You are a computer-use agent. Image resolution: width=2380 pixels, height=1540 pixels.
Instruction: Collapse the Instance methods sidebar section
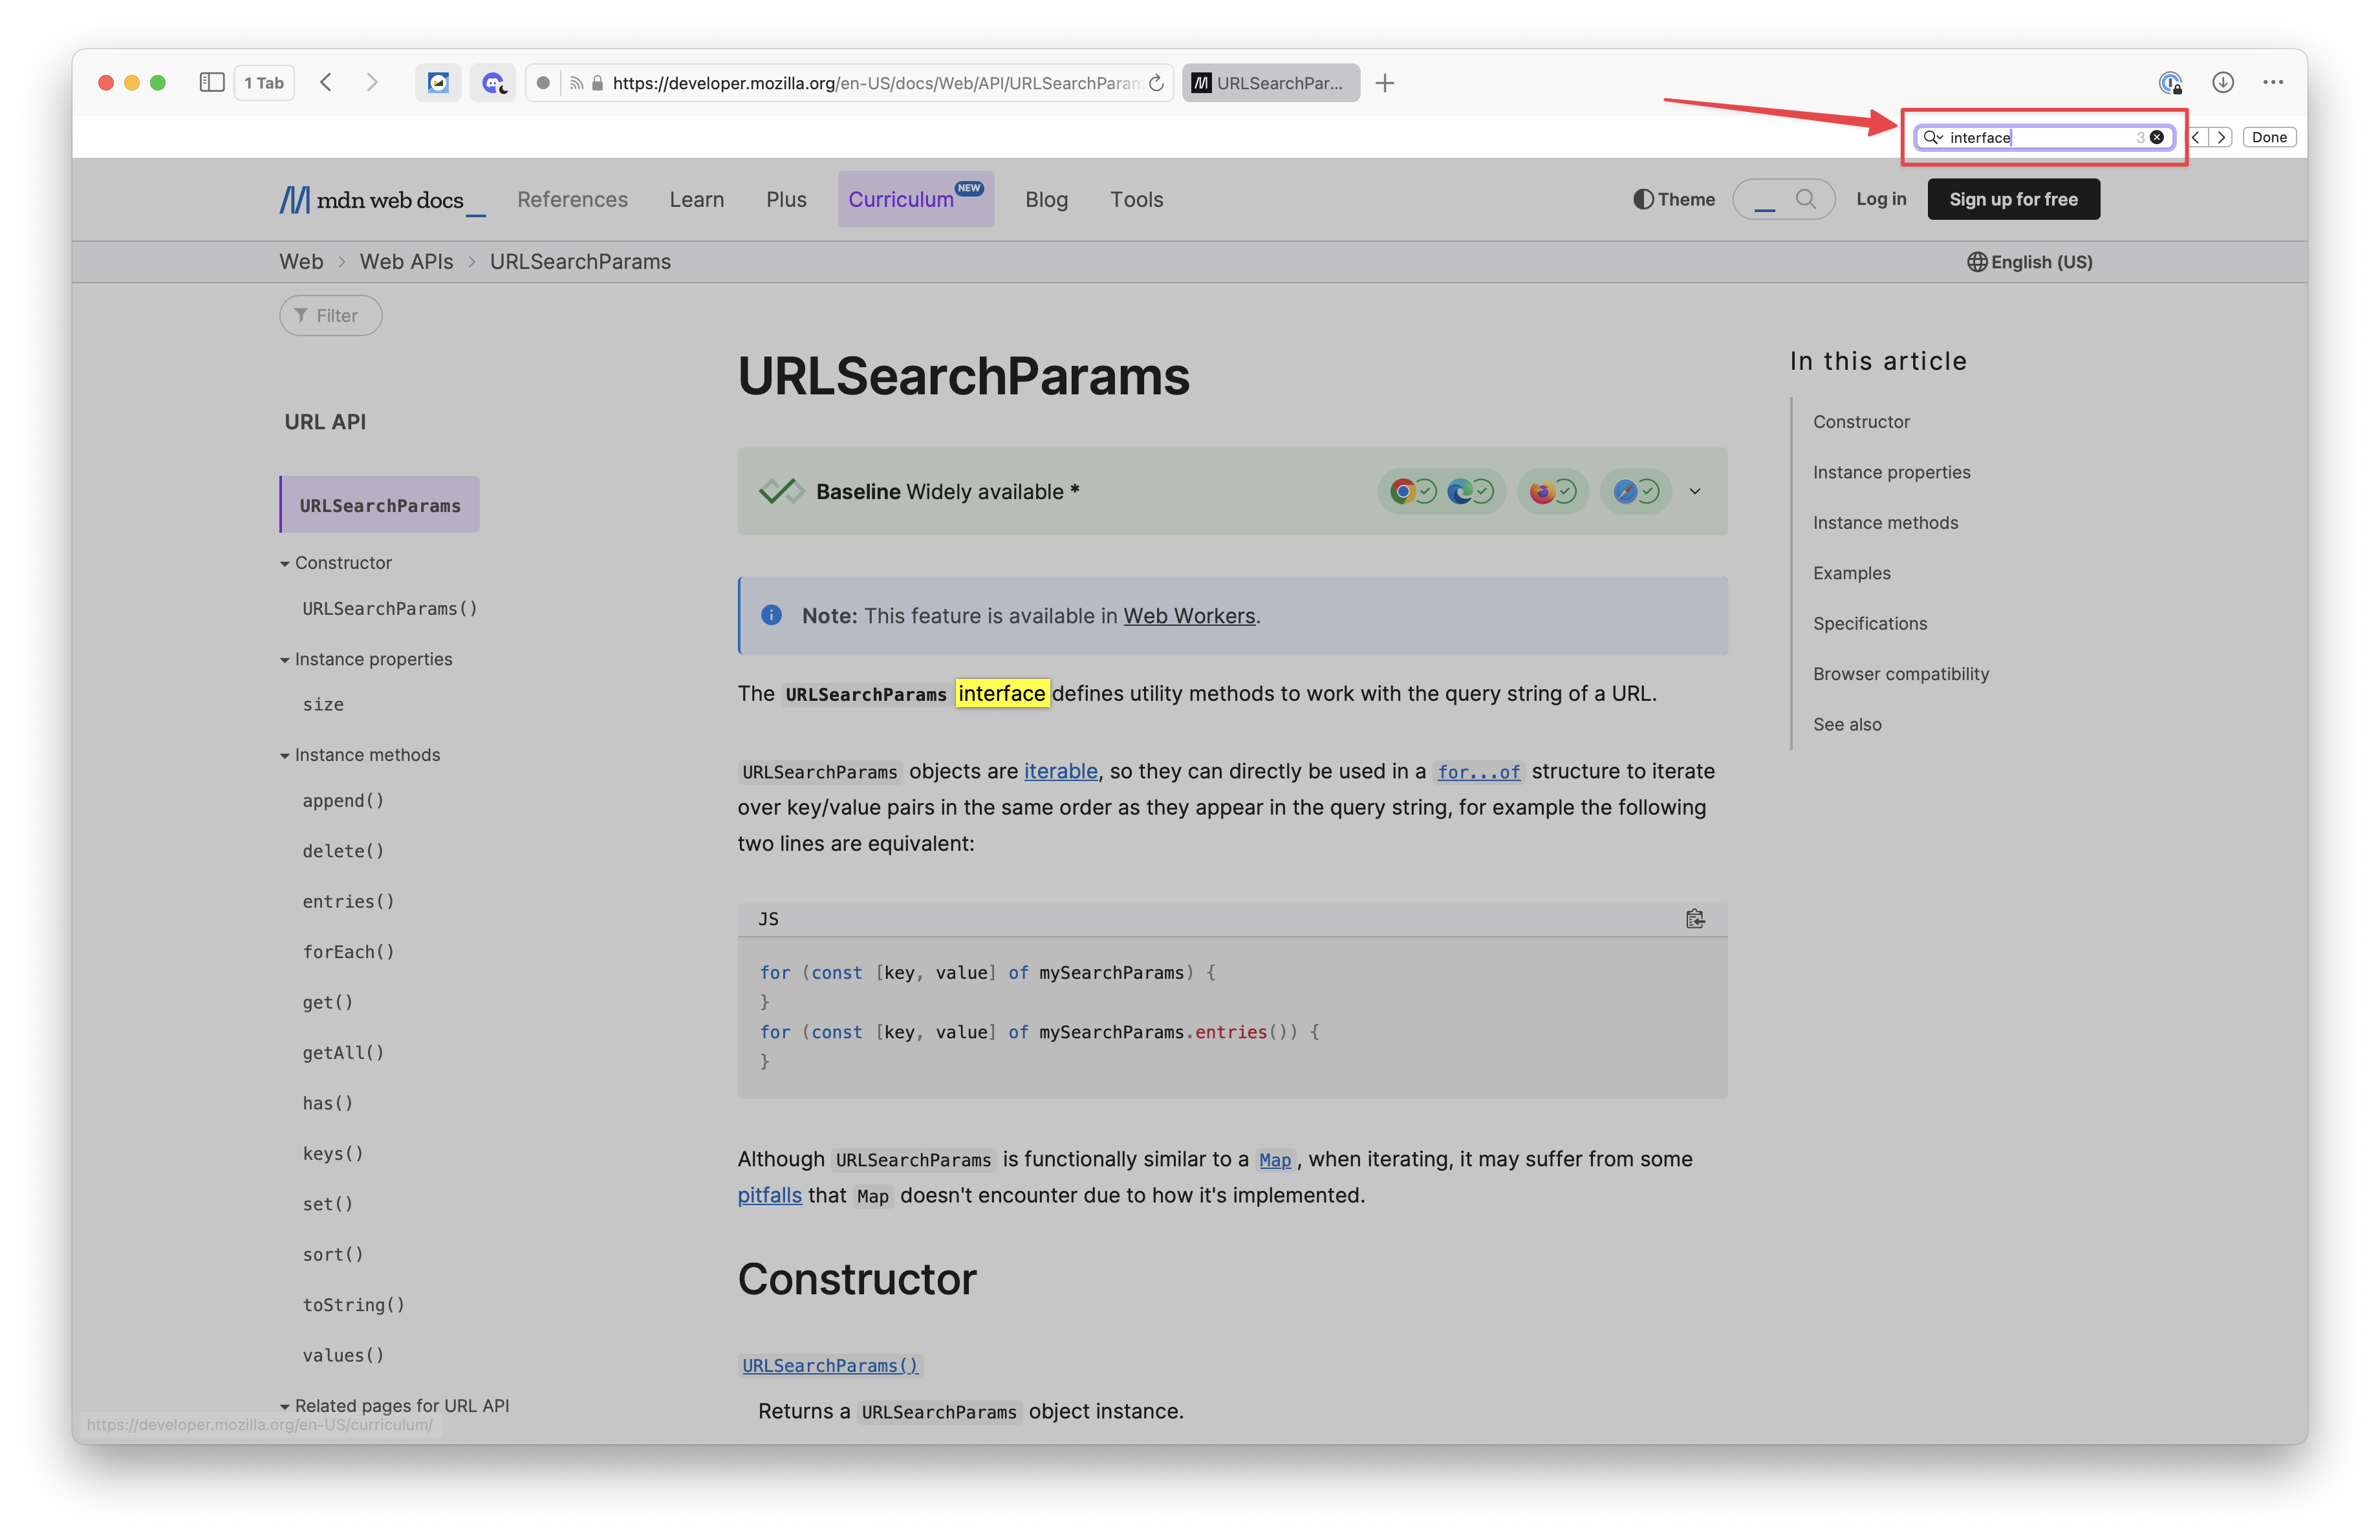click(x=285, y=756)
